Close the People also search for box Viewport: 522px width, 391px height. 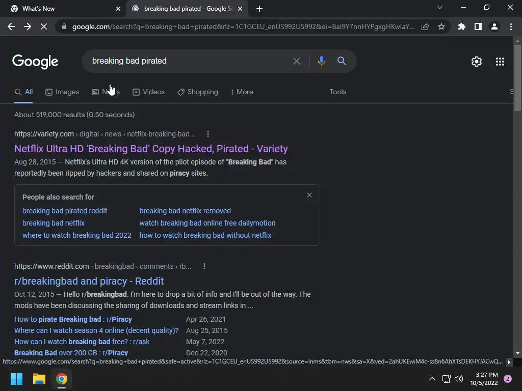[x=309, y=195]
